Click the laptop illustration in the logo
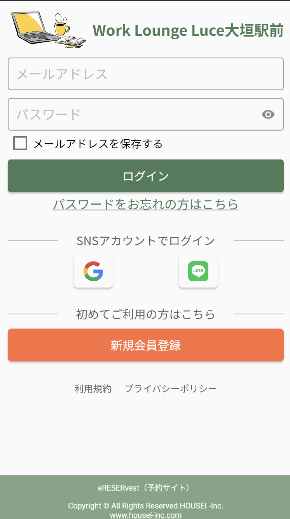This screenshot has width=290, height=519. pyautogui.click(x=31, y=27)
